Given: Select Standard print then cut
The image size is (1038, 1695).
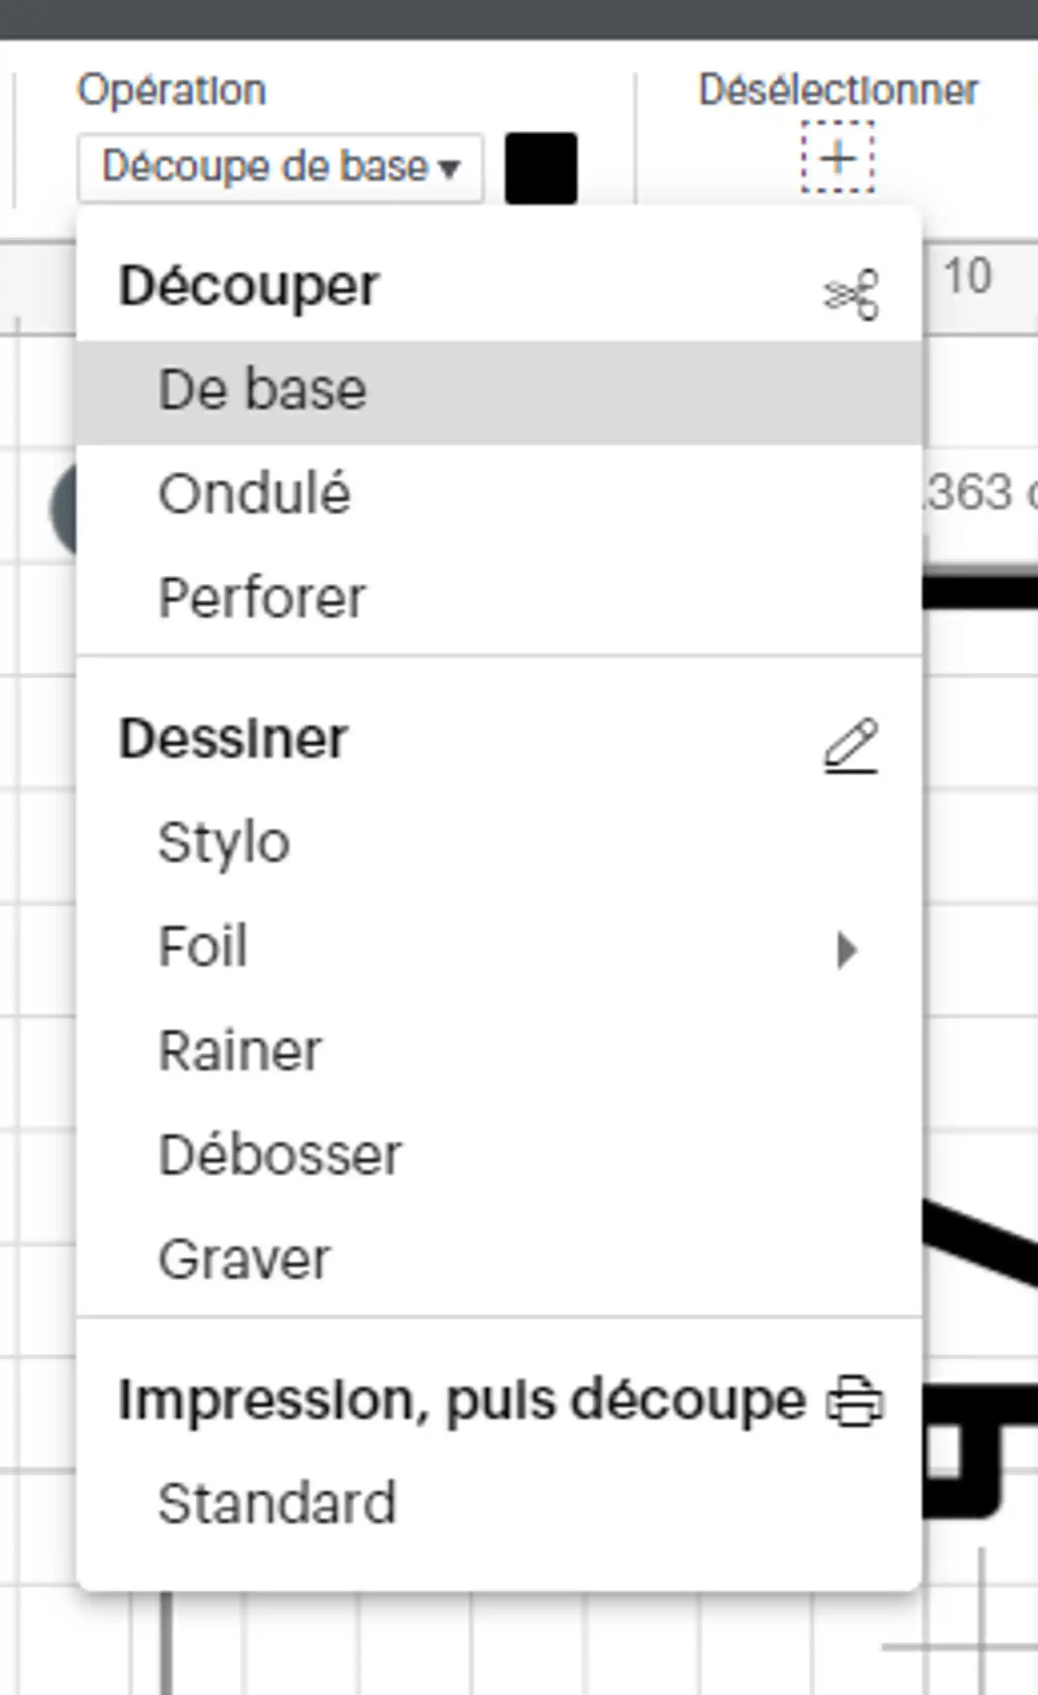Looking at the screenshot, I should pos(499,1503).
